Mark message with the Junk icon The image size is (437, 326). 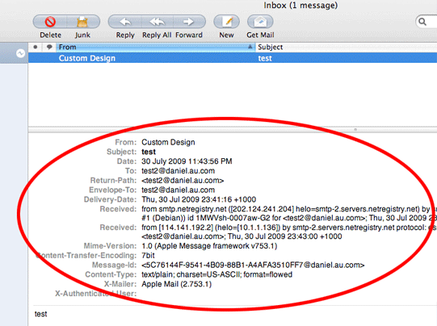(x=82, y=22)
